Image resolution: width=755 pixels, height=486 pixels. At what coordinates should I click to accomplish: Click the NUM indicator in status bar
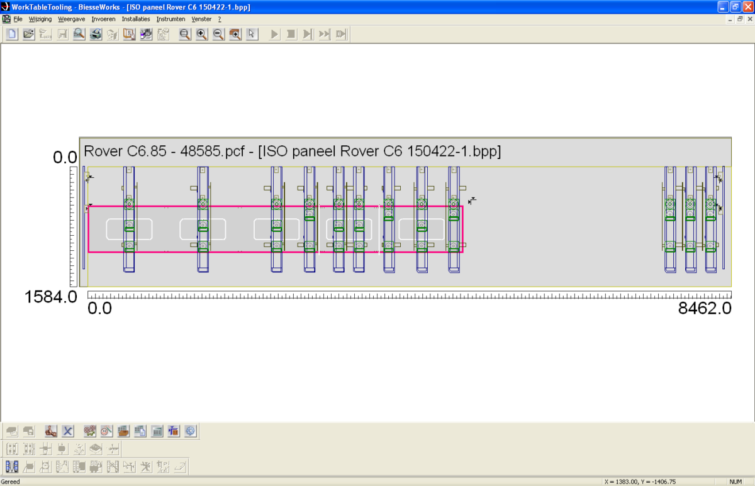click(x=735, y=482)
